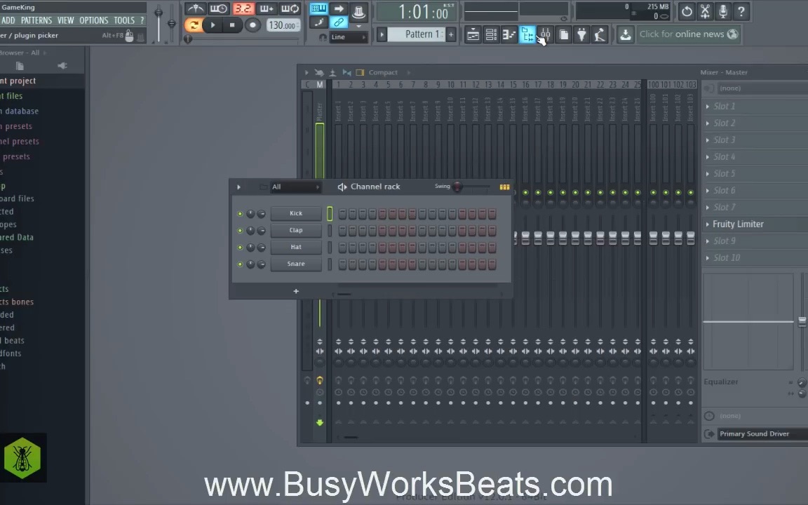The image size is (808, 505).
Task: Click the BusyWorksBeats fly logo
Action: click(23, 458)
